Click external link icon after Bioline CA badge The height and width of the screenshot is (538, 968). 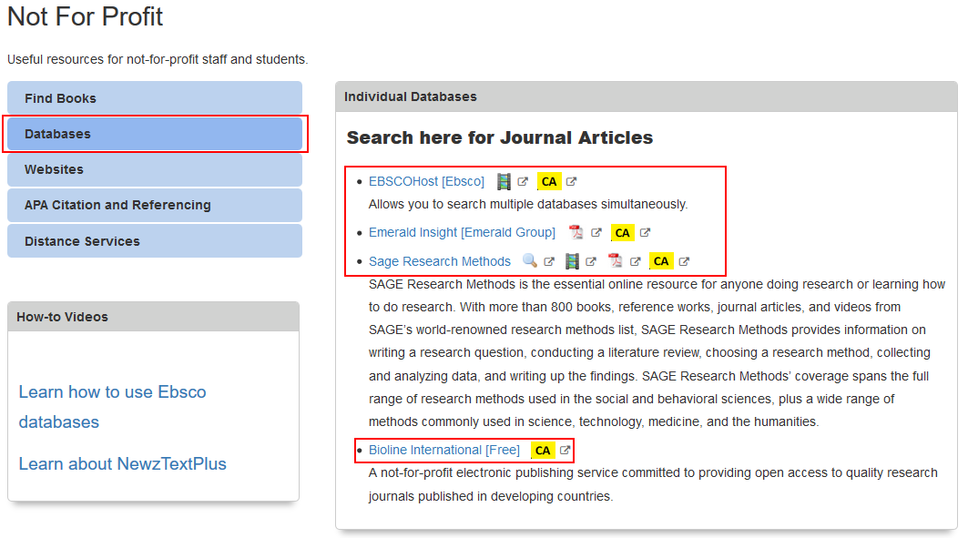coord(565,451)
